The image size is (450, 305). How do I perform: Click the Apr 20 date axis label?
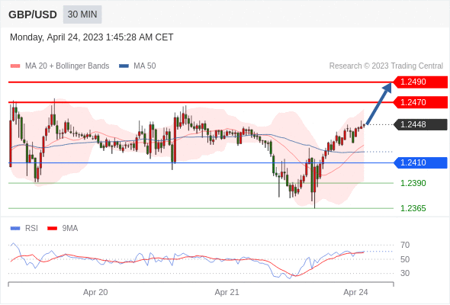tap(95, 292)
